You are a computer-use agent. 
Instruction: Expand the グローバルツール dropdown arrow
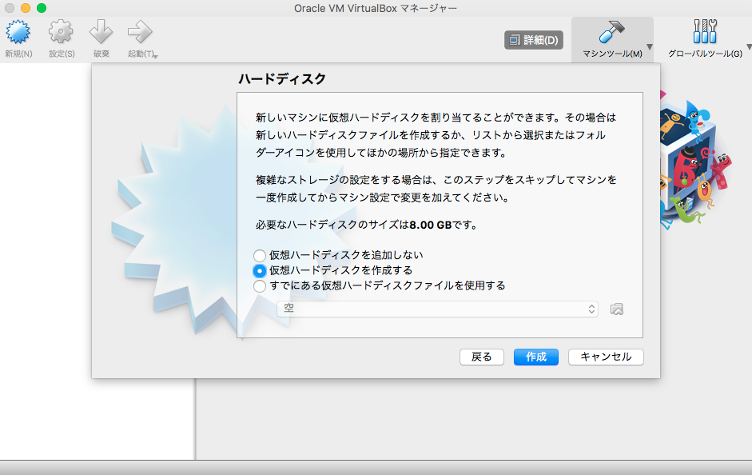pyautogui.click(x=747, y=46)
